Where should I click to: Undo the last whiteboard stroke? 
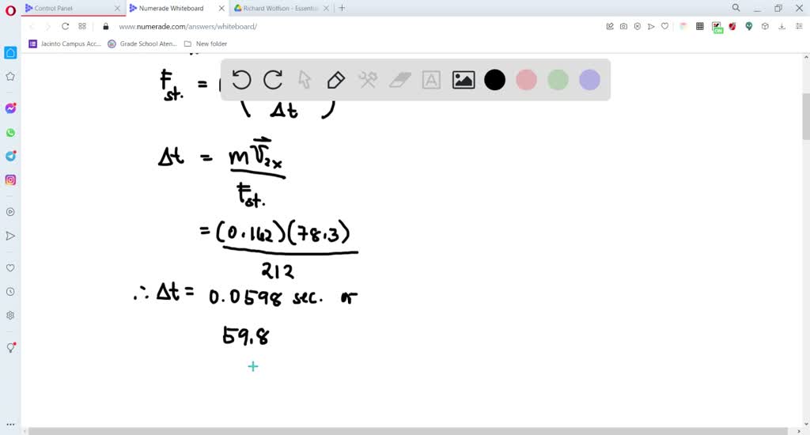click(x=241, y=80)
